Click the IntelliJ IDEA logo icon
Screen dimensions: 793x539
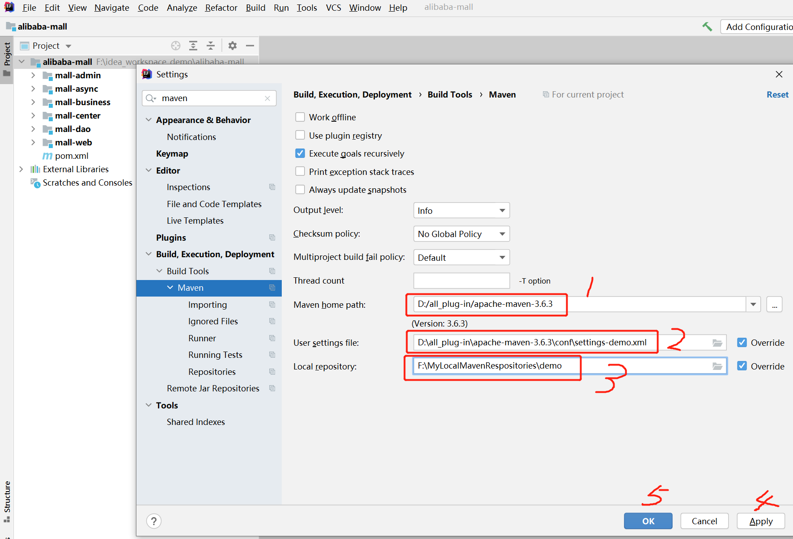pos(9,7)
